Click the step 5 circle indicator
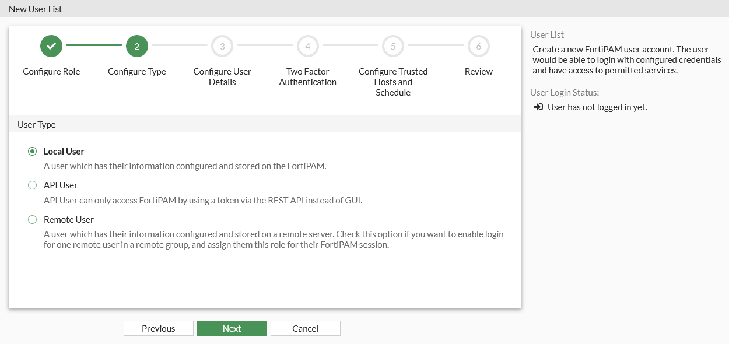The width and height of the screenshot is (729, 344). [x=392, y=46]
